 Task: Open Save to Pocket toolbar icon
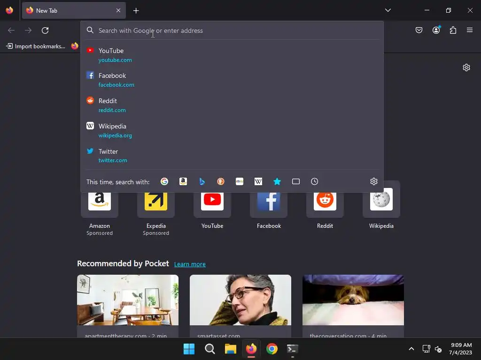click(419, 30)
